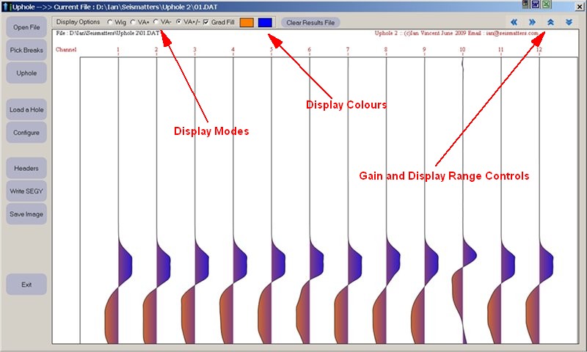
Task: Click the Write SEGY button
Action: [26, 191]
